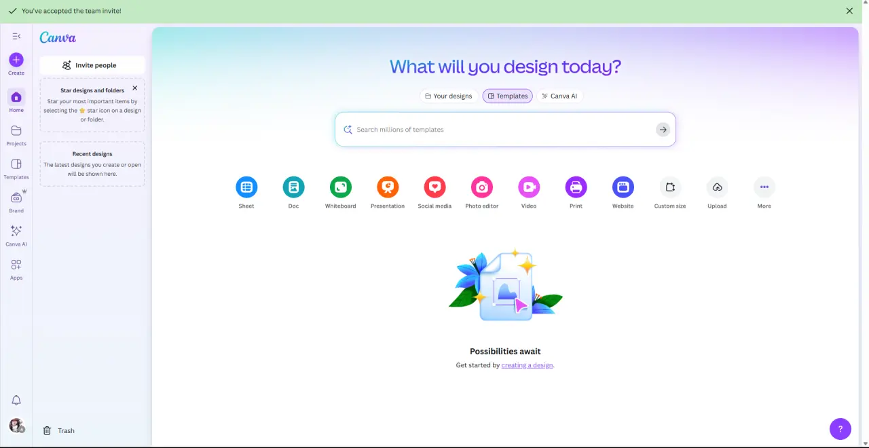Open Canva AI in sidebar

pyautogui.click(x=16, y=235)
